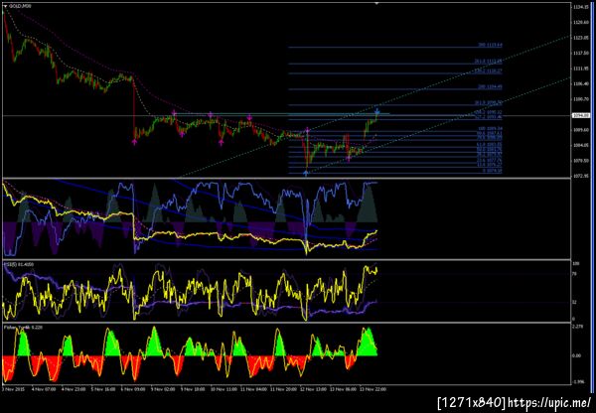Open the dropdown triangle beside GOLD,M30 title
Image resolution: width=596 pixels, height=413 pixels.
[5, 7]
